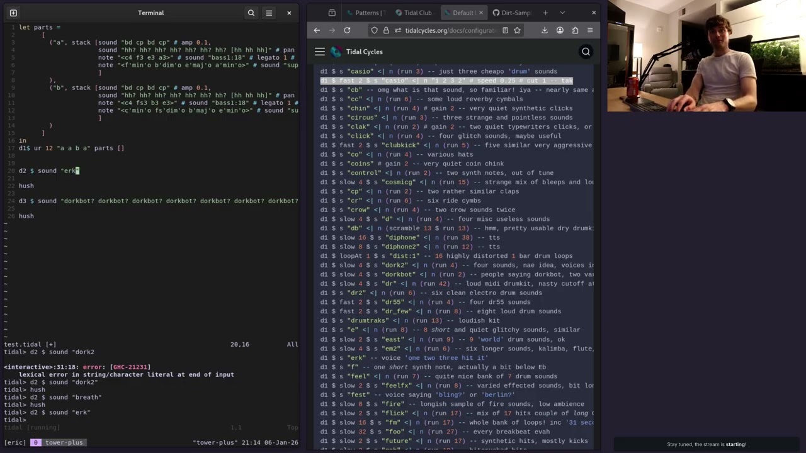Open the Firefox account icon
806x453 pixels.
(x=560, y=30)
